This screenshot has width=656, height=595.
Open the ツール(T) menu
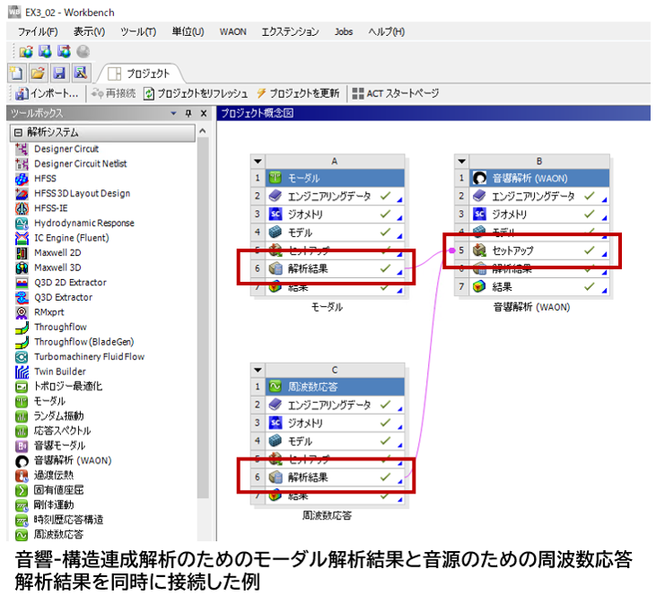tap(138, 31)
